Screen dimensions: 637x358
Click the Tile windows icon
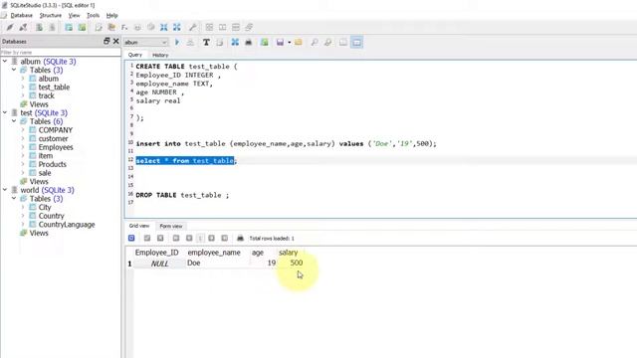tap(209, 27)
